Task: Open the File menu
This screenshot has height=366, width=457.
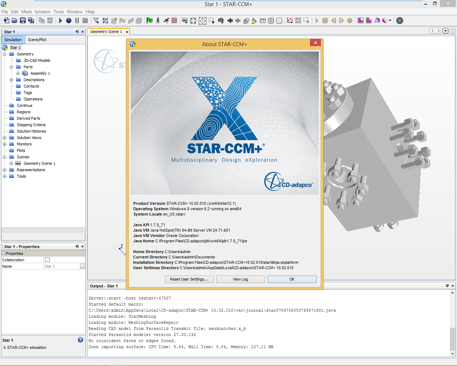Action: click(x=5, y=12)
